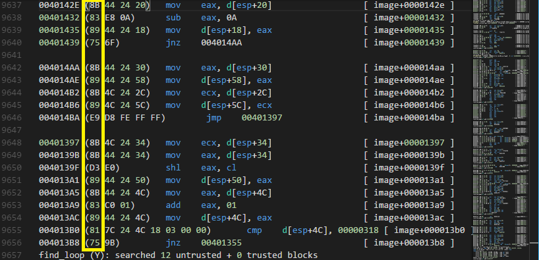This screenshot has height=260, width=539.
Task: Click the cmp mnemonic on line 9655
Action: tap(254, 230)
